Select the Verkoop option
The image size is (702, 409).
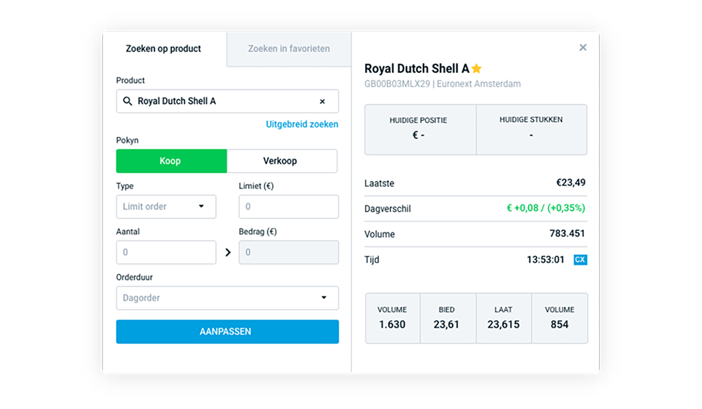(282, 161)
